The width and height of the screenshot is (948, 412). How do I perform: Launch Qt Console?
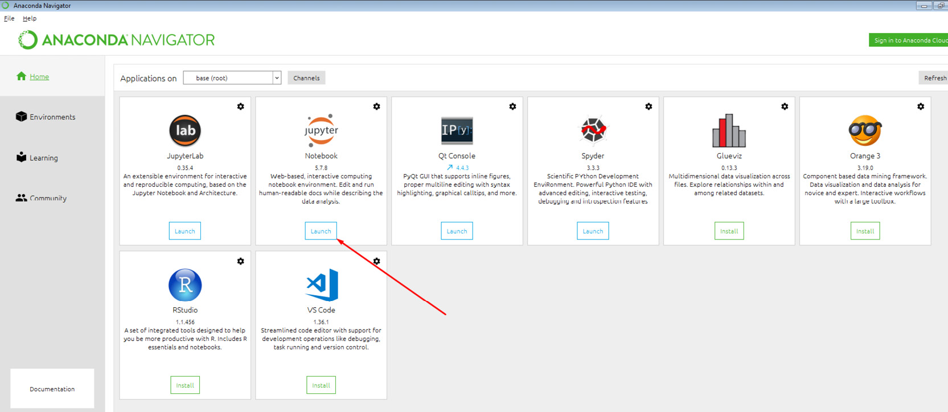tap(457, 231)
